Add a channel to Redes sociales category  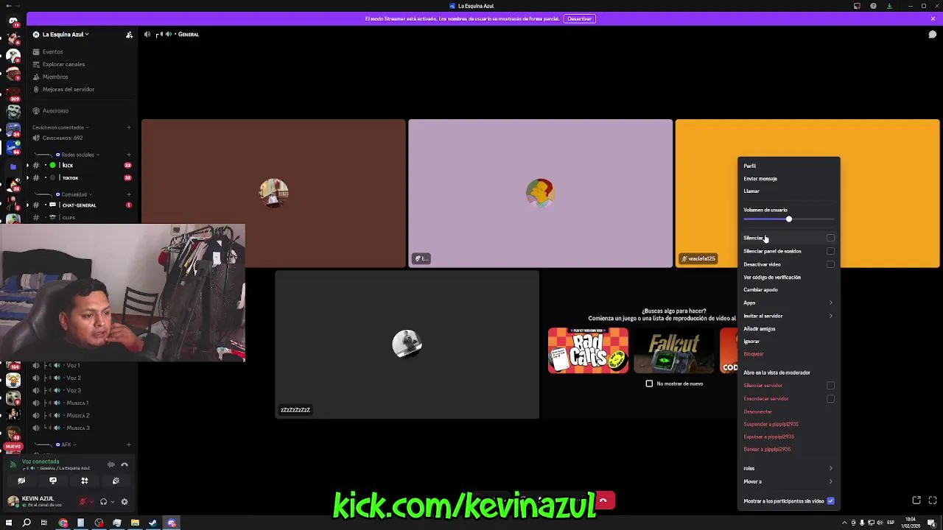tap(128, 155)
